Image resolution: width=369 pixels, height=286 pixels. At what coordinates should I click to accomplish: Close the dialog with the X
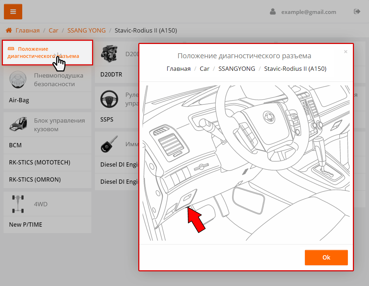[x=346, y=52]
